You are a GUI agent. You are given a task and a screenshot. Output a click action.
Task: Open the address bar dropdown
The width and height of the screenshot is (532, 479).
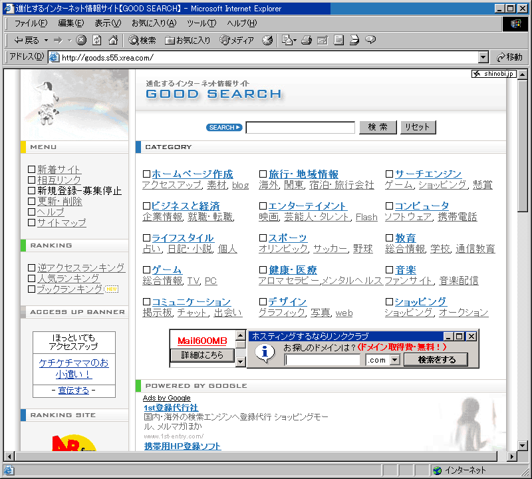(x=483, y=57)
